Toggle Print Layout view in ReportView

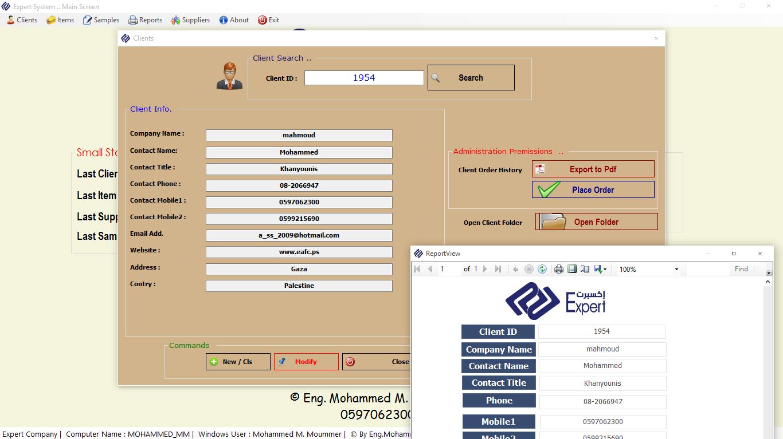pos(572,269)
